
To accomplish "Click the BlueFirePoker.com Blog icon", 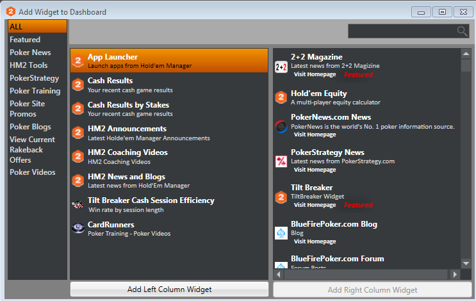I will pos(281,233).
